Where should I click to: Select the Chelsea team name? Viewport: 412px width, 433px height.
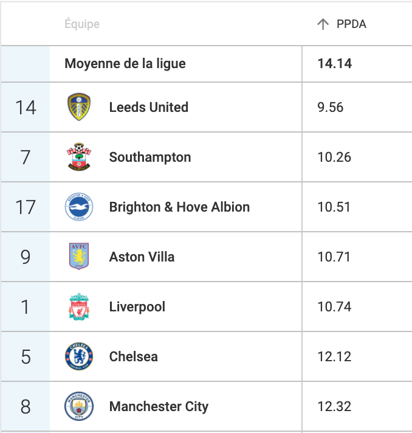point(134,356)
